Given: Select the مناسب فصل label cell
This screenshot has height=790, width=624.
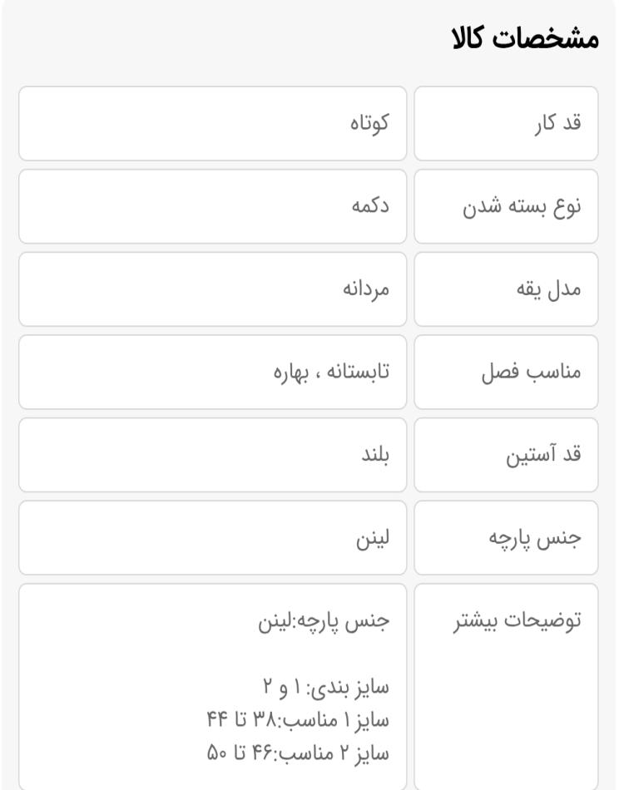Looking at the screenshot, I should click(506, 373).
